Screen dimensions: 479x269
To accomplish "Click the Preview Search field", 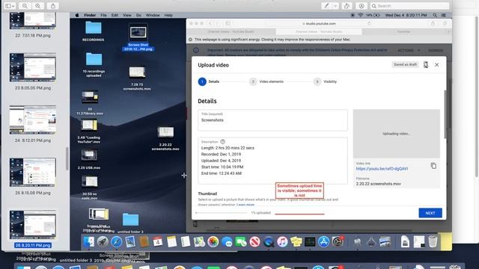I will pyautogui.click(x=409, y=6).
